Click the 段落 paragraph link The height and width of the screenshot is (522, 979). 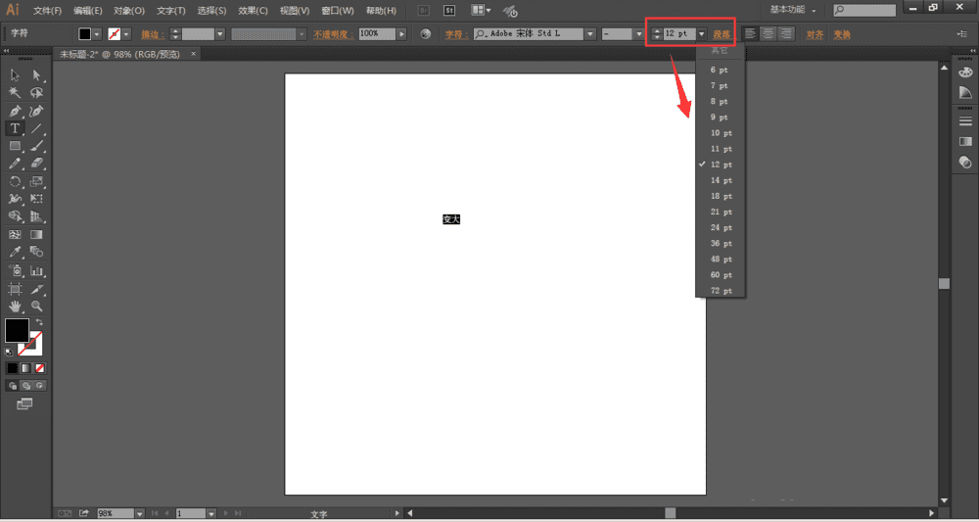722,34
